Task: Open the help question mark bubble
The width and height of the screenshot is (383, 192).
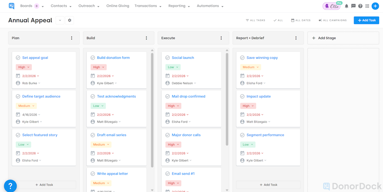Action: coord(10,186)
